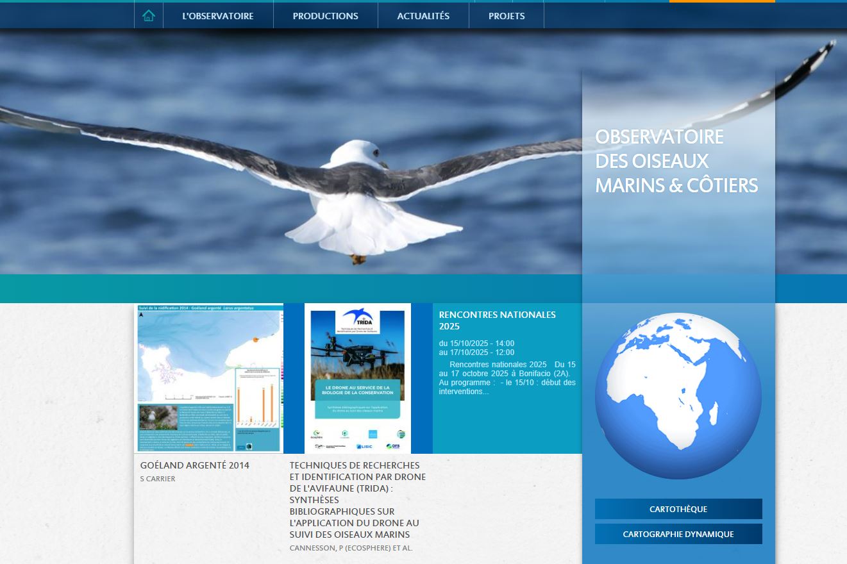The image size is (847, 564).
Task: Open the Productions menu
Action: (325, 16)
